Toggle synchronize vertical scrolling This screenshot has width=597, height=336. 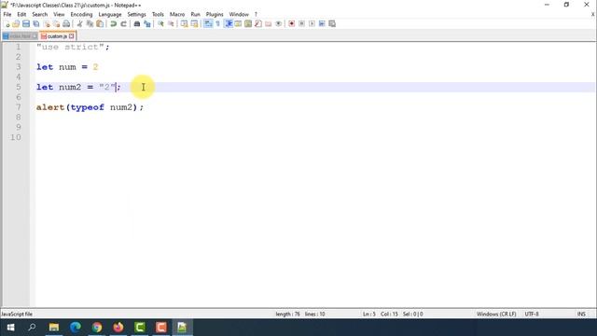click(x=184, y=24)
